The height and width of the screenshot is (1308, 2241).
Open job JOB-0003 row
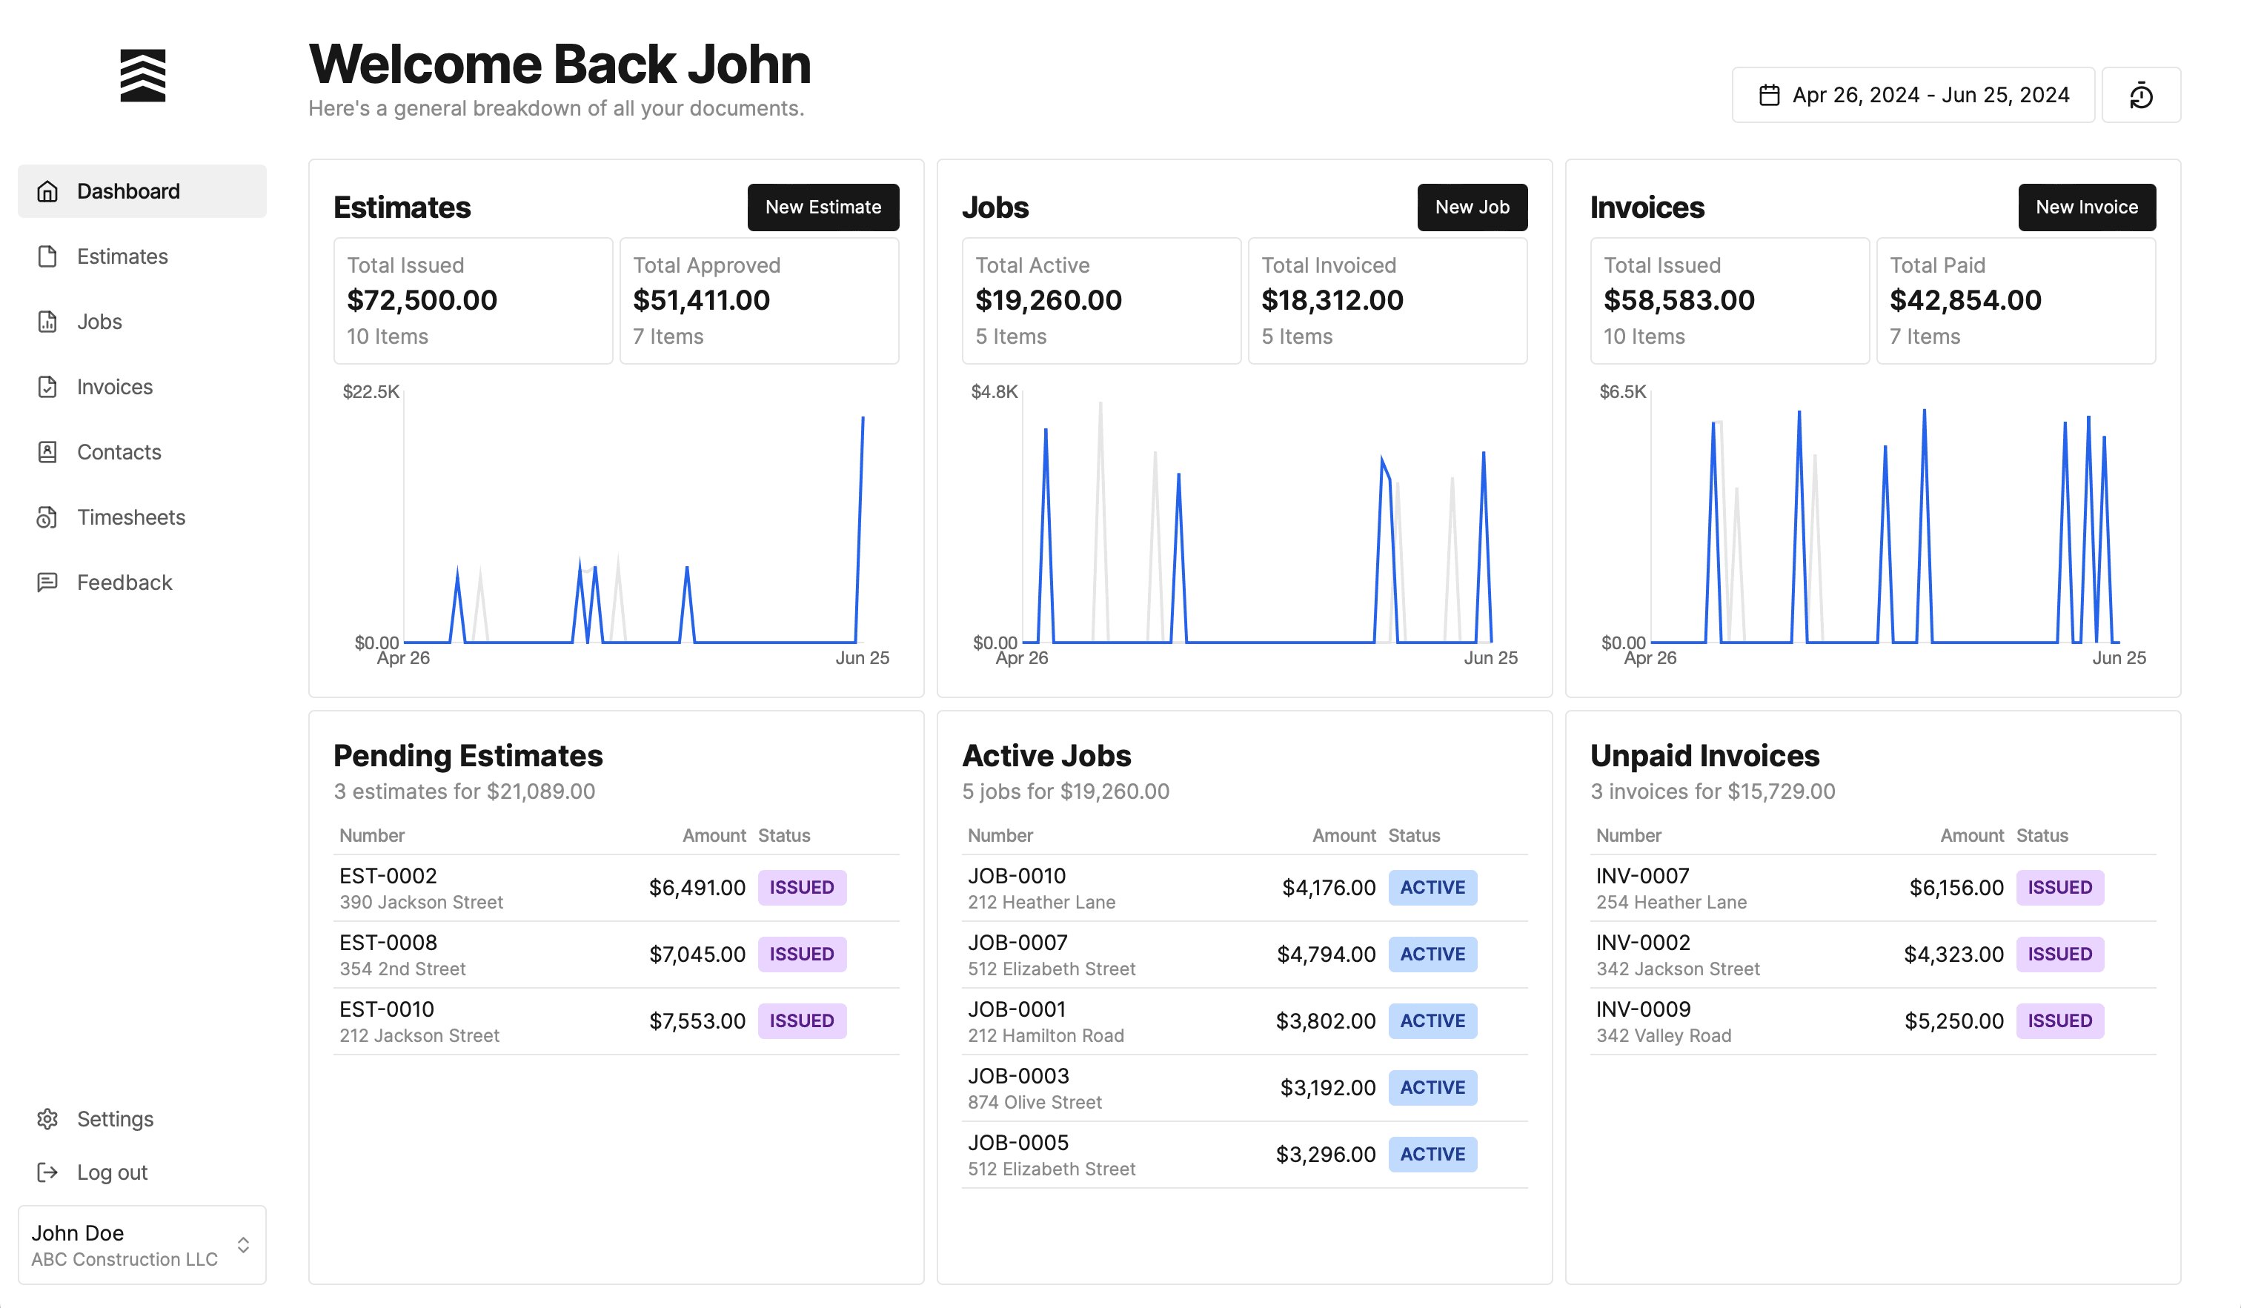tap(1245, 1087)
